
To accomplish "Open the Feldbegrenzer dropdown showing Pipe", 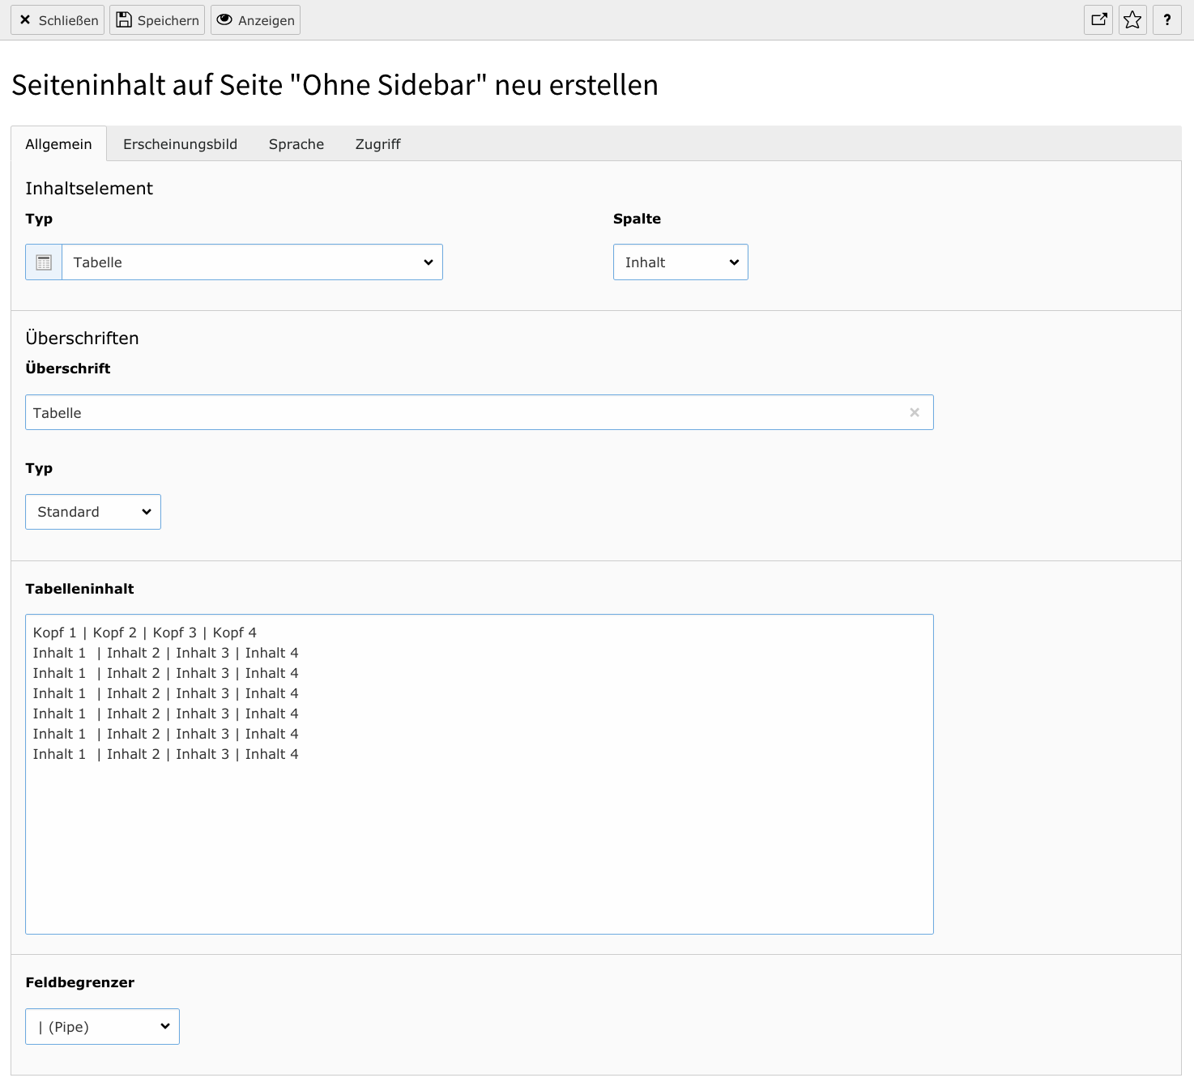I will (x=102, y=1027).
